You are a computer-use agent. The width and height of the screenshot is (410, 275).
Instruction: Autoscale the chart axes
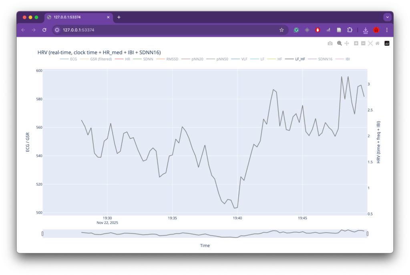click(x=370, y=43)
